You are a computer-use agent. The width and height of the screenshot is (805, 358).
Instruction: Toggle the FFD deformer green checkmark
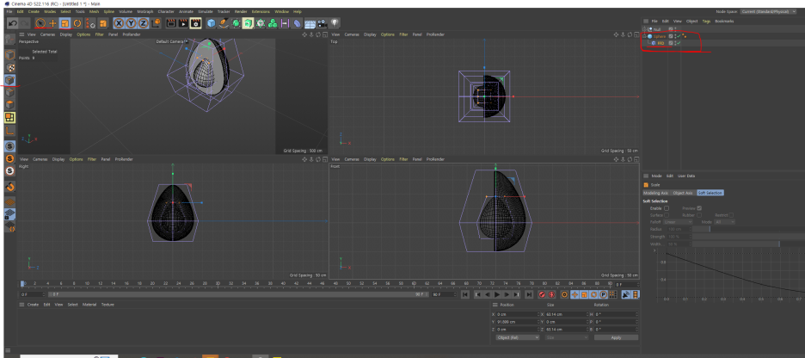(x=679, y=43)
